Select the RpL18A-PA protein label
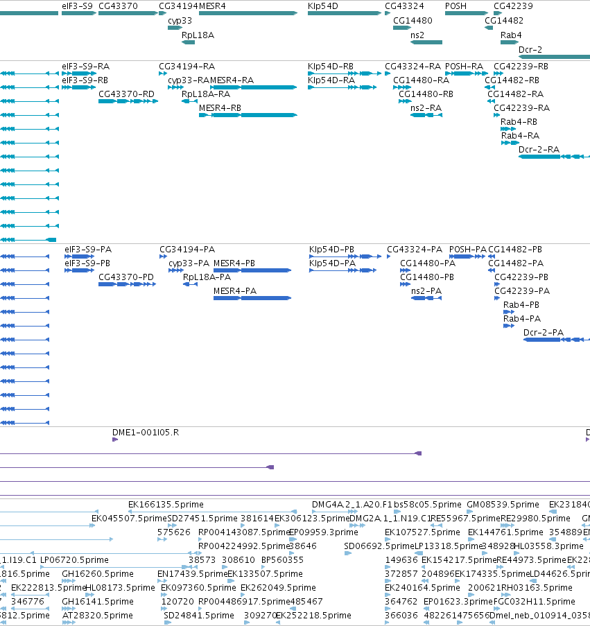This screenshot has width=590, height=626. point(207,277)
